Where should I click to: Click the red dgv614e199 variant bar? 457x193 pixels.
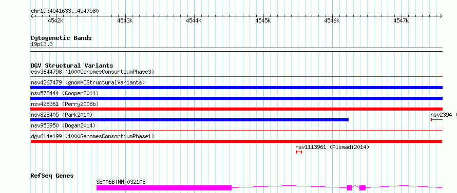pos(236,141)
